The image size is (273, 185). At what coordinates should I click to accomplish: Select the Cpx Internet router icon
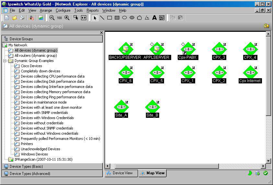(250, 72)
